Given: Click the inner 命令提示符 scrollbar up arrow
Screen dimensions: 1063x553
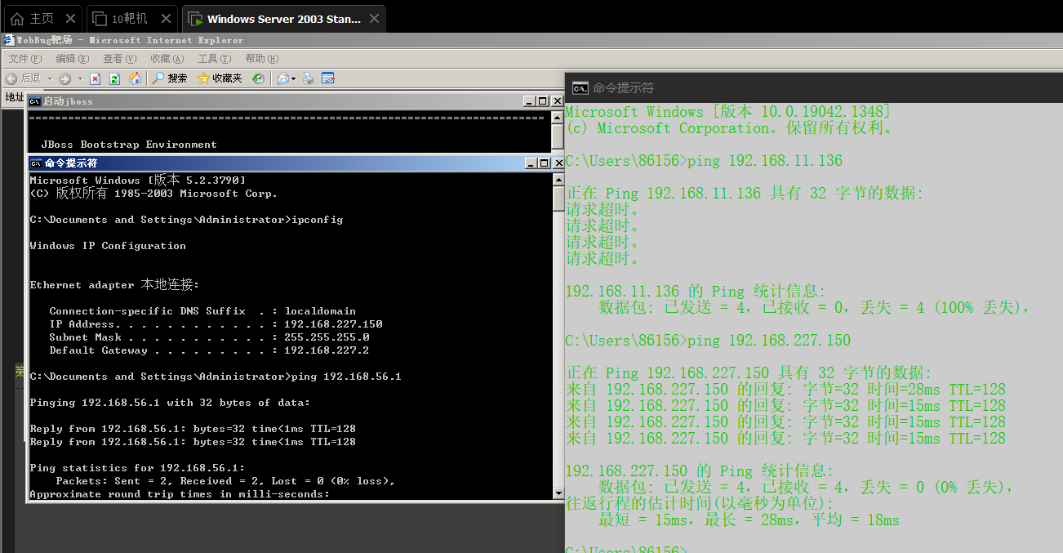Looking at the screenshot, I should pos(558,179).
